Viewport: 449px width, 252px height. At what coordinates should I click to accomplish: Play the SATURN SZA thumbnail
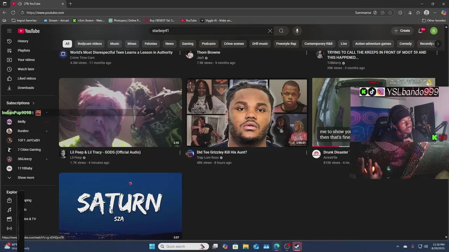[x=120, y=206]
